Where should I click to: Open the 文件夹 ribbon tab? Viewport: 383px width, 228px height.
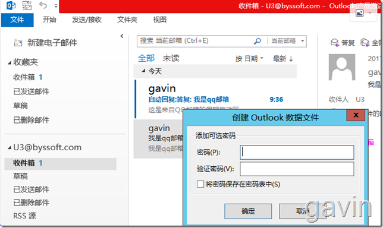pyautogui.click(x=127, y=20)
